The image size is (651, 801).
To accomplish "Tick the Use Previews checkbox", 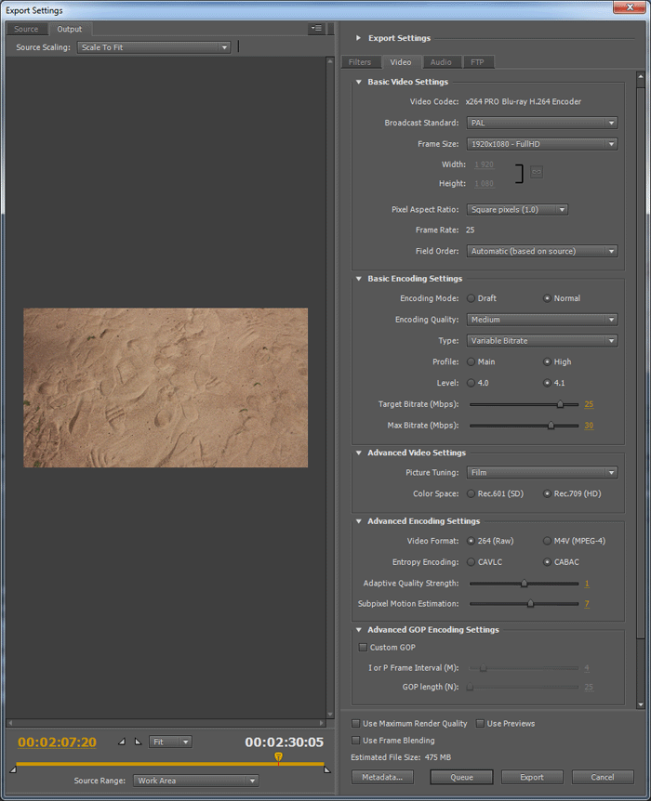I will pyautogui.click(x=480, y=723).
